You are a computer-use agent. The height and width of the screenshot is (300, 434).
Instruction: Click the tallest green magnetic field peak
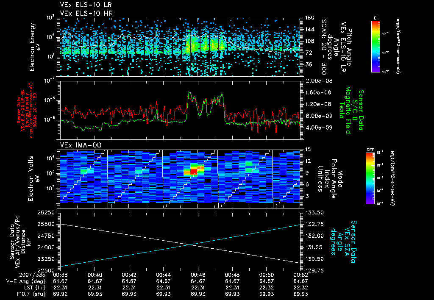click(189, 92)
